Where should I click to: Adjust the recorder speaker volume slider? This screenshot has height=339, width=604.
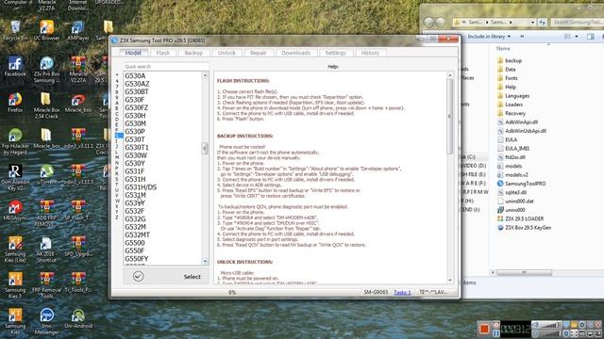(x=550, y=325)
